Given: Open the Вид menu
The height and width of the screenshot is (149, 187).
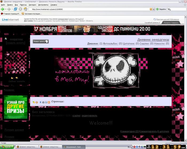Looking at the screenshot, I should click(16, 5).
